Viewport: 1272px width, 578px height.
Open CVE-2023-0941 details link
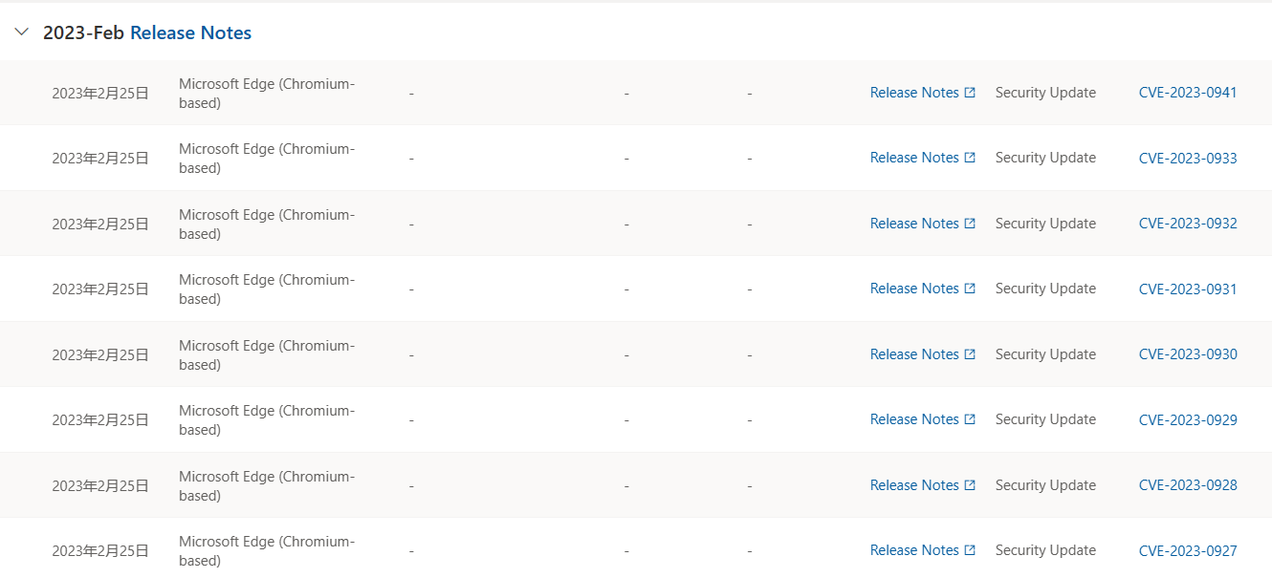coord(1187,93)
